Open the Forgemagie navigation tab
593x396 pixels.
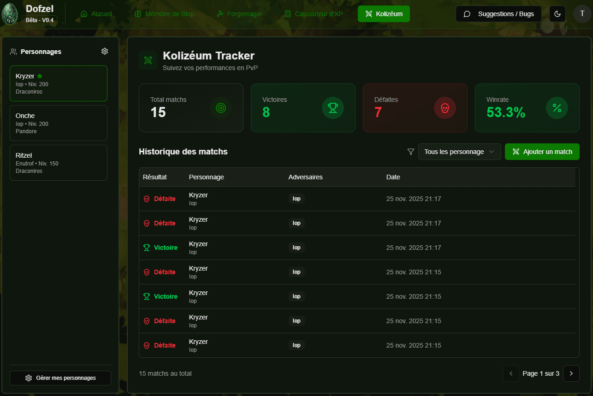pos(239,14)
